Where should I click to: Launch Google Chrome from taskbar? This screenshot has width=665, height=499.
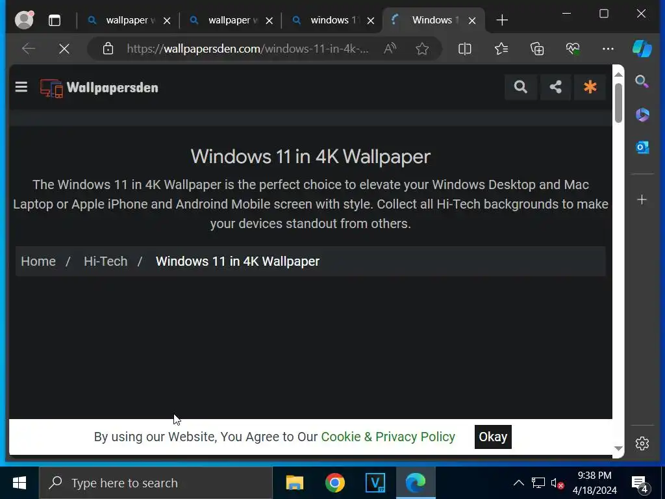click(334, 483)
